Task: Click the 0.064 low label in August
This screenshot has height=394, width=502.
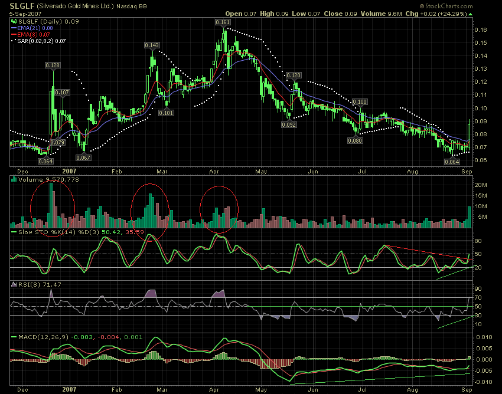Action: coord(452,162)
